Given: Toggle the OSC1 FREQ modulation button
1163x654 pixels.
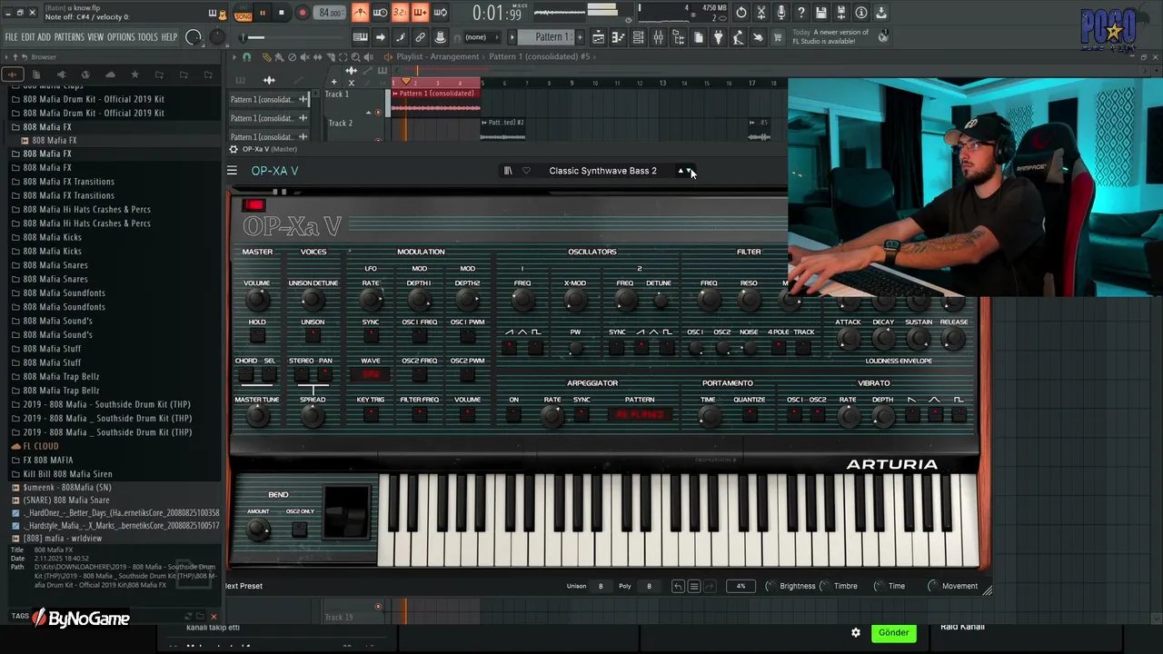Looking at the screenshot, I should [419, 336].
